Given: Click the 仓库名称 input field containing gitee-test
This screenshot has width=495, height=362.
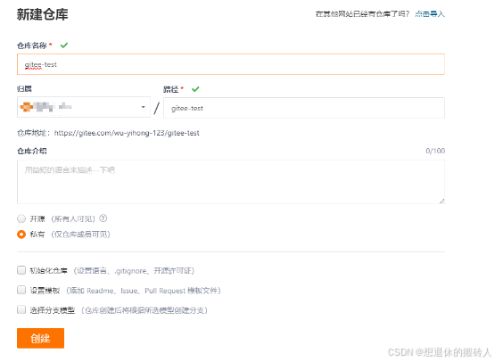Looking at the screenshot, I should pos(231,64).
